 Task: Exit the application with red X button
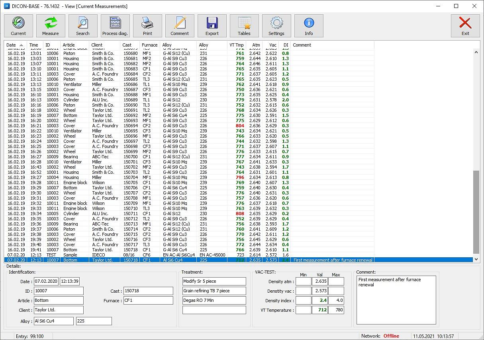pos(465,26)
